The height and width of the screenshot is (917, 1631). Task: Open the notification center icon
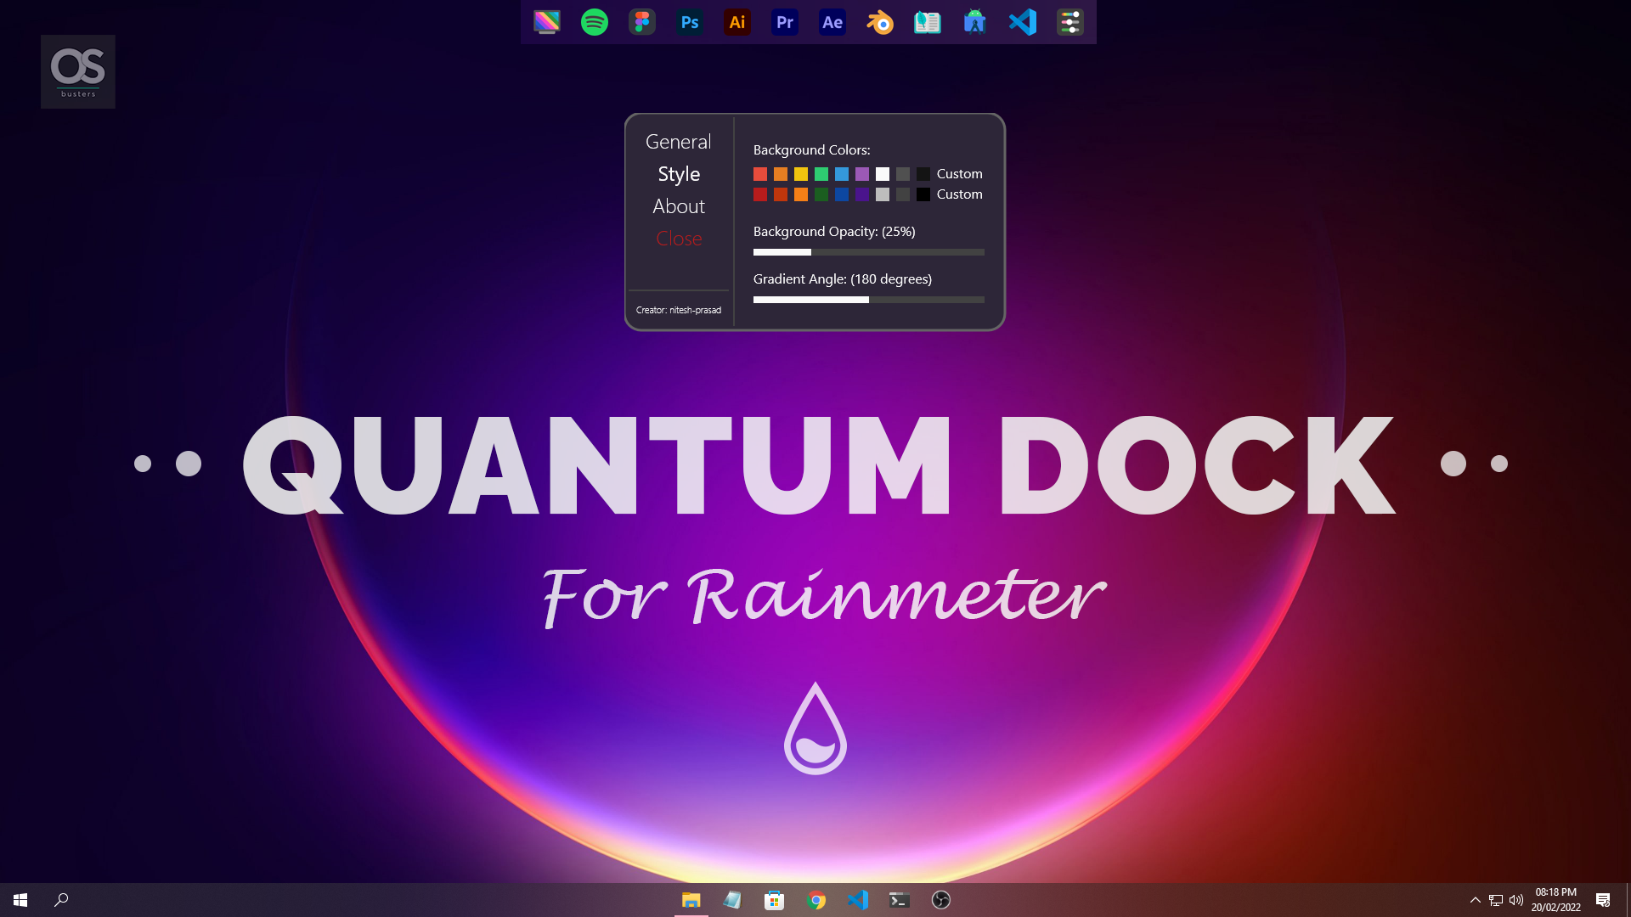(1603, 900)
